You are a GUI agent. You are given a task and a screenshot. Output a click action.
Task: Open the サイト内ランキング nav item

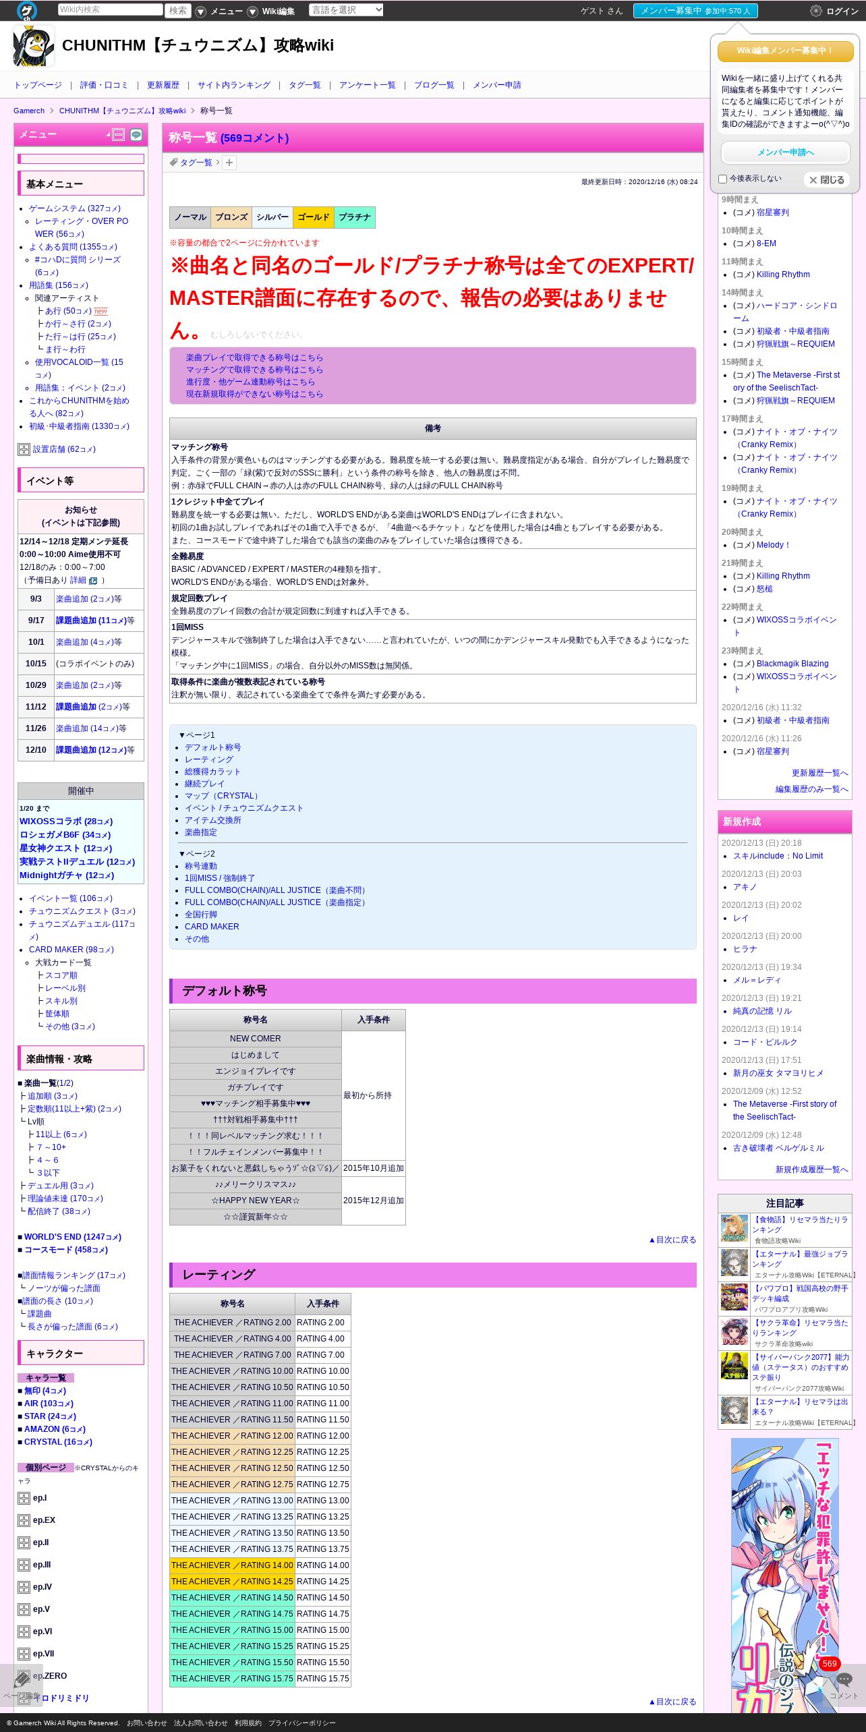234,85
